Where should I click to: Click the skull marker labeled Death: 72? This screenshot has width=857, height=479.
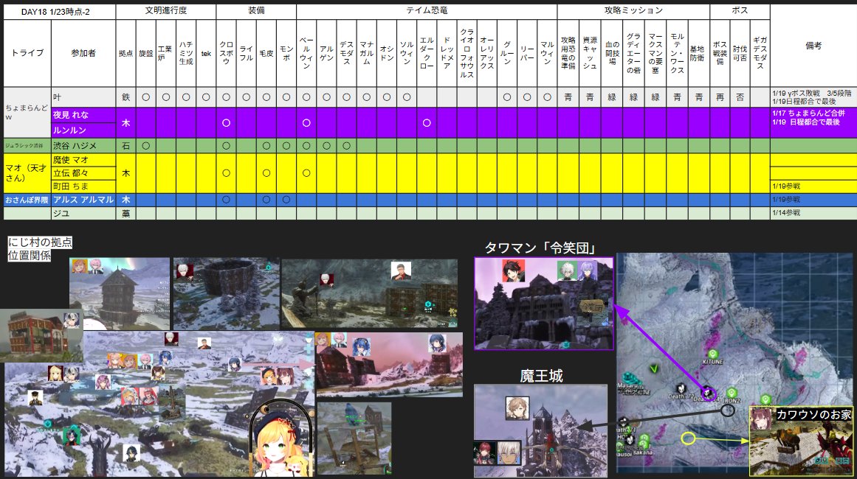681,388
